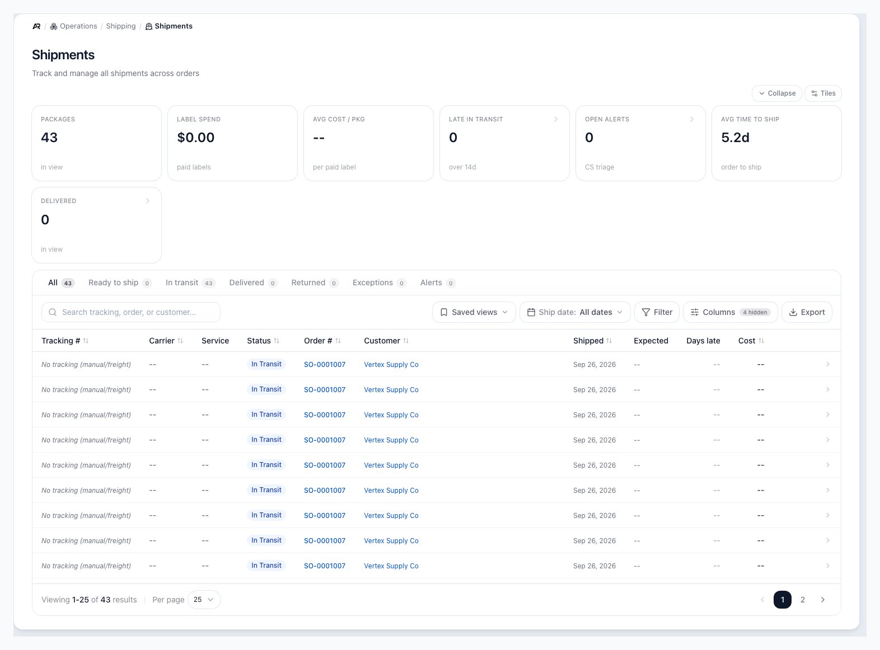Click the Filter button
The width and height of the screenshot is (880, 650).
[x=657, y=312]
